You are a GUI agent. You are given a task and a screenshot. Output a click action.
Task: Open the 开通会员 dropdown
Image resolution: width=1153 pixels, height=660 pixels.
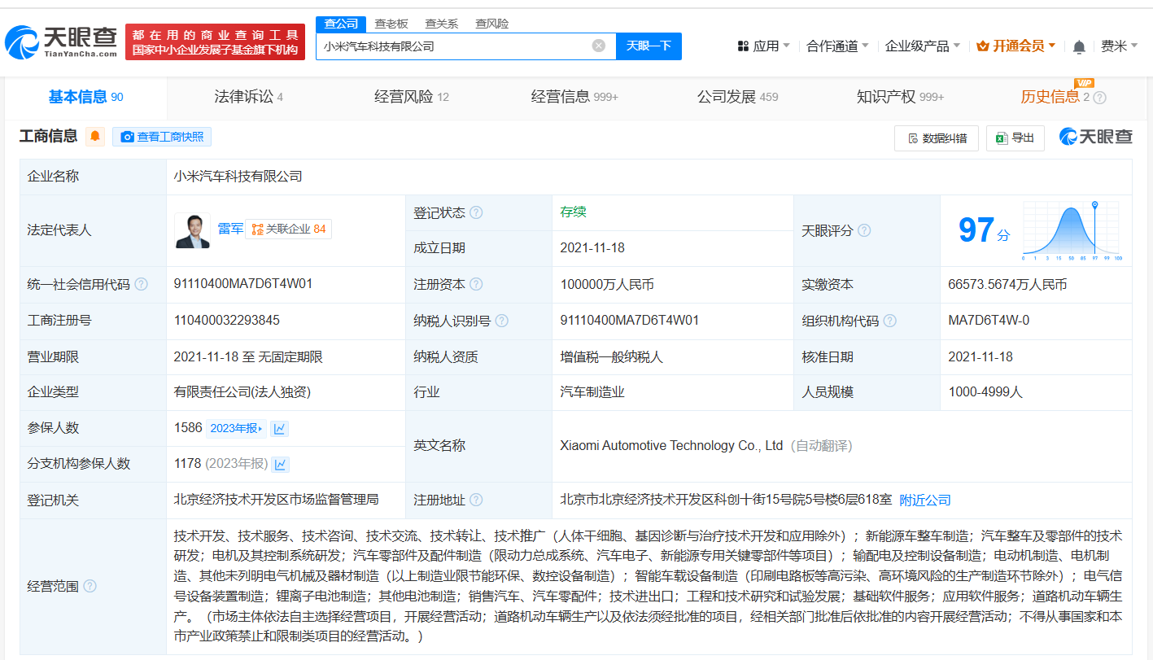coord(1016,46)
